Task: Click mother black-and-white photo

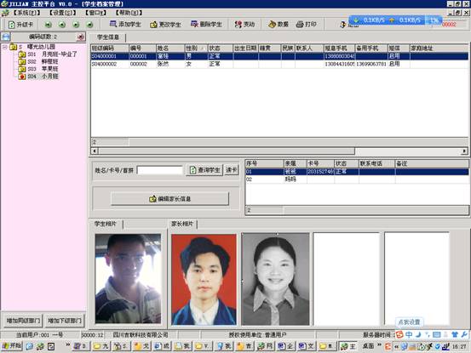Action: point(275,279)
